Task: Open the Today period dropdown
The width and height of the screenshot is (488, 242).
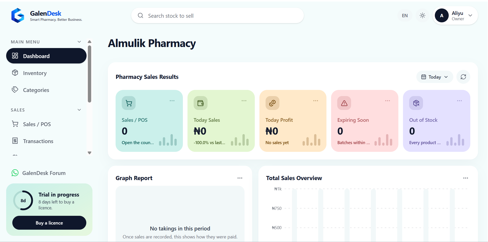Action: [x=435, y=77]
